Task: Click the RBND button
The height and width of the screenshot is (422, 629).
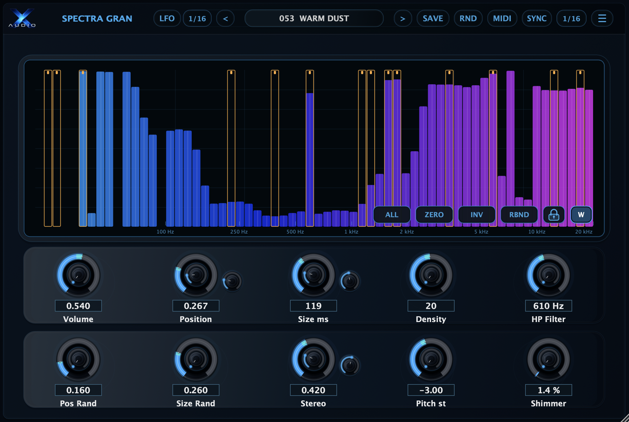Action: point(519,215)
